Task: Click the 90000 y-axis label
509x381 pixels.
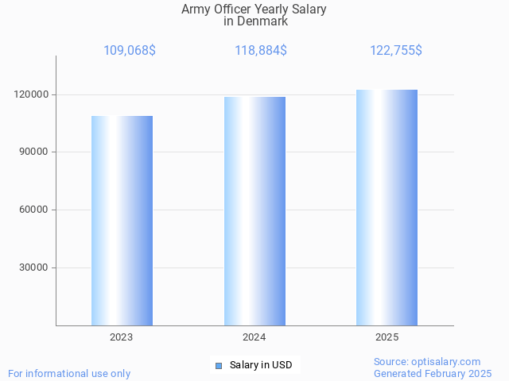Action: coord(33,152)
